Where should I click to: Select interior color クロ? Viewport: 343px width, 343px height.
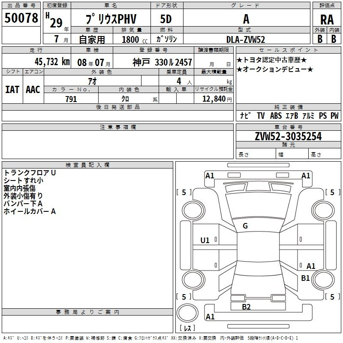coord(125,99)
